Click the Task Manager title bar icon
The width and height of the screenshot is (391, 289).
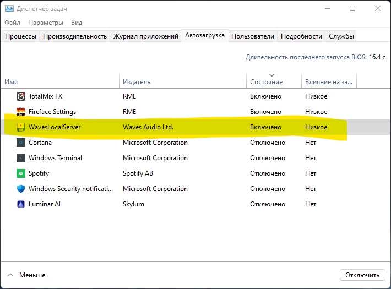tap(9, 9)
